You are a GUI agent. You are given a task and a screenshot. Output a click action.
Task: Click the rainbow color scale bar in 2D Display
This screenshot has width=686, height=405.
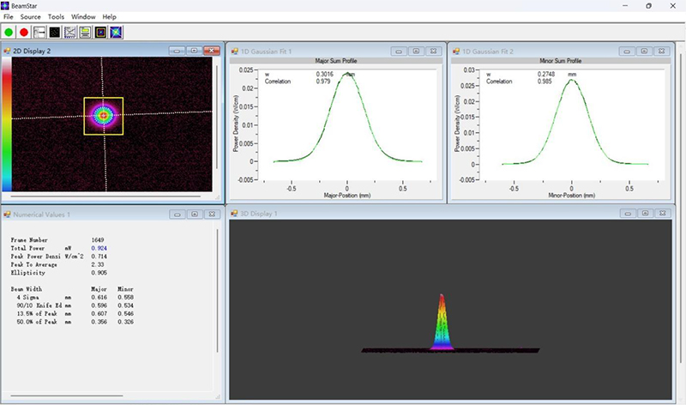7,124
